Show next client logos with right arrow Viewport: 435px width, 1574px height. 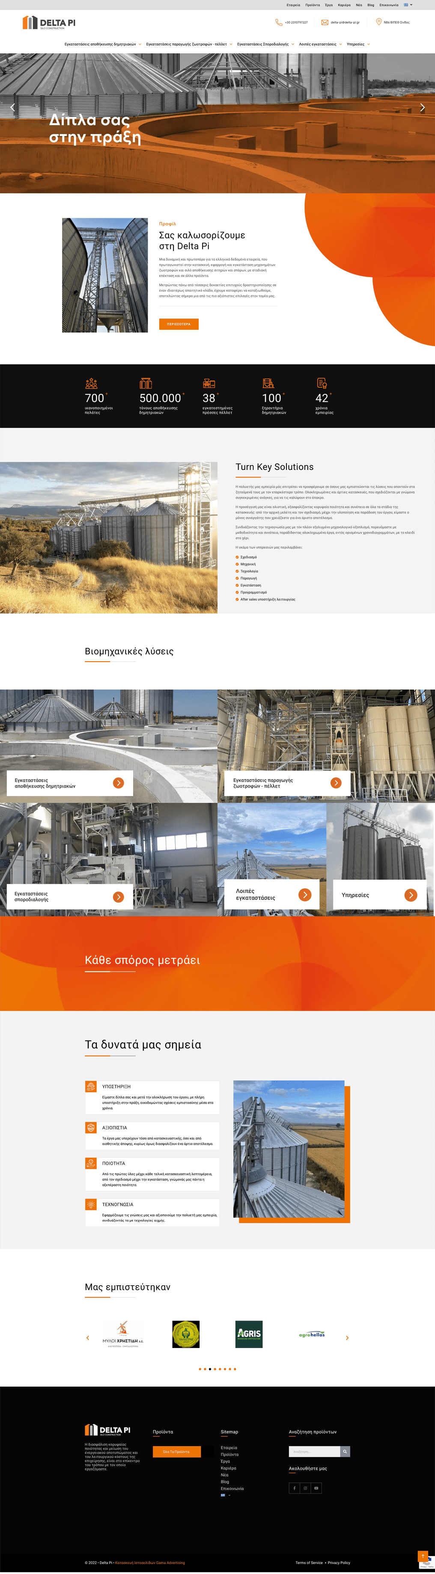tap(347, 1337)
